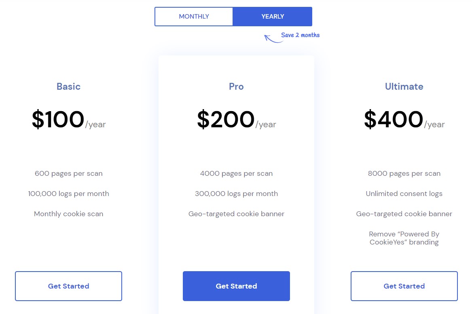This screenshot has height=314, width=472.
Task: Click the "100,000 logs per month" feature
Action: (x=68, y=194)
